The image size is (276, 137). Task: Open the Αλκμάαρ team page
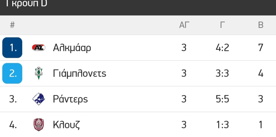[x=72, y=48]
